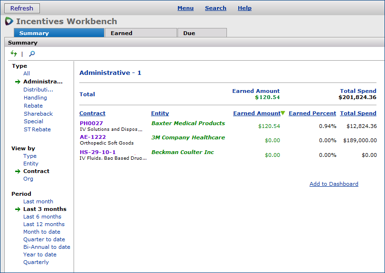Screen dimensions: 385x273
Task: Open the Help link in header
Action: [x=244, y=8]
